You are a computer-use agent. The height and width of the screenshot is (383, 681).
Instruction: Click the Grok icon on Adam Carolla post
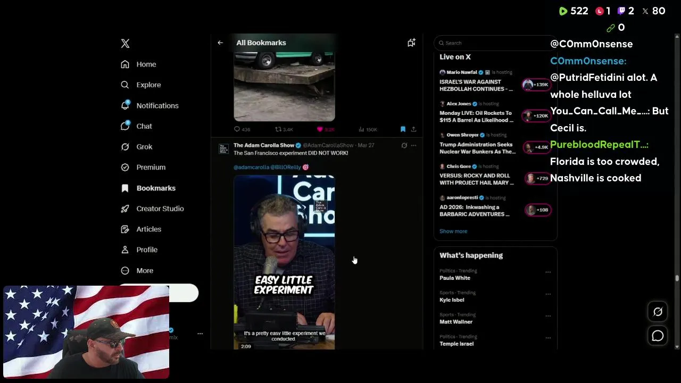(404, 145)
